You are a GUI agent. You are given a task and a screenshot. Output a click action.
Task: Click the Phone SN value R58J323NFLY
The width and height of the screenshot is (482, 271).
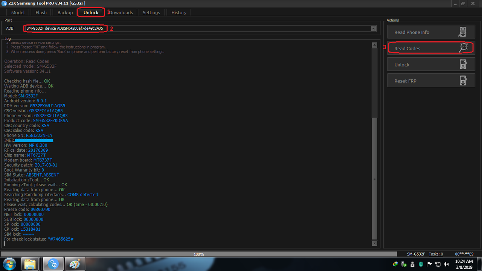coord(39,135)
